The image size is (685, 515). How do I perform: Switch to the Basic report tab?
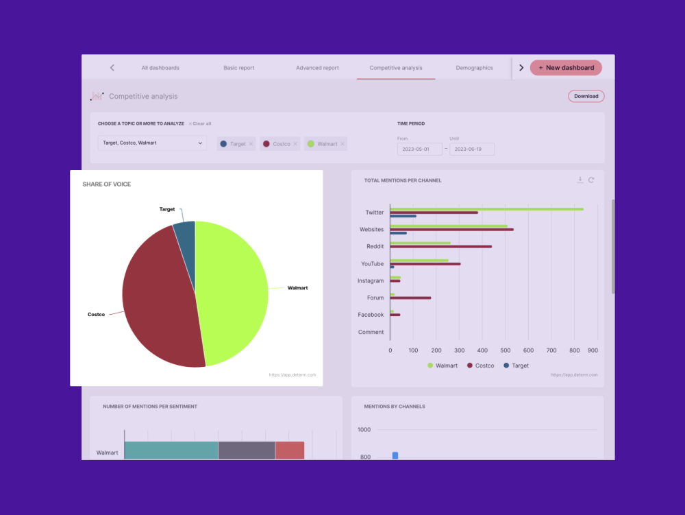coord(238,68)
